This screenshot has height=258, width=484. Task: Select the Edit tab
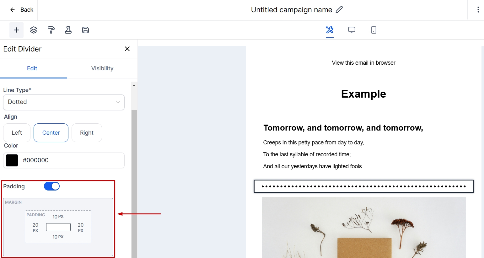click(x=32, y=68)
